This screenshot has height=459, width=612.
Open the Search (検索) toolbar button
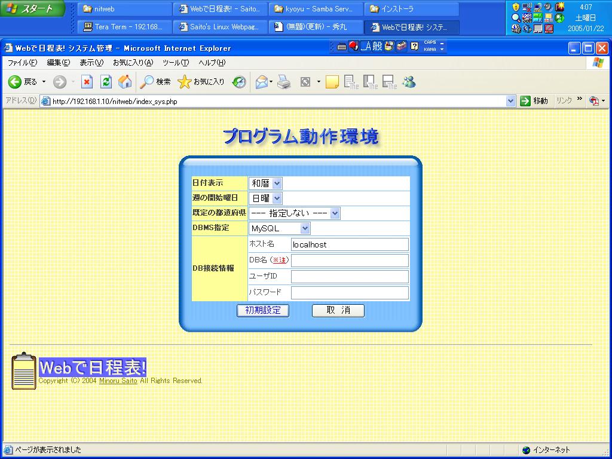coord(155,82)
